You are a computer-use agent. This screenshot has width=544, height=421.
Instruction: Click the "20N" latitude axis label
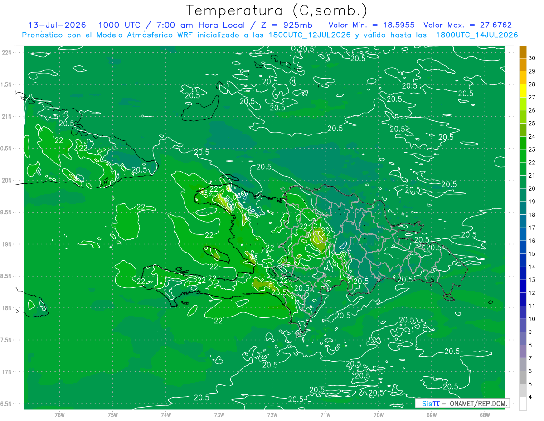coord(7,180)
